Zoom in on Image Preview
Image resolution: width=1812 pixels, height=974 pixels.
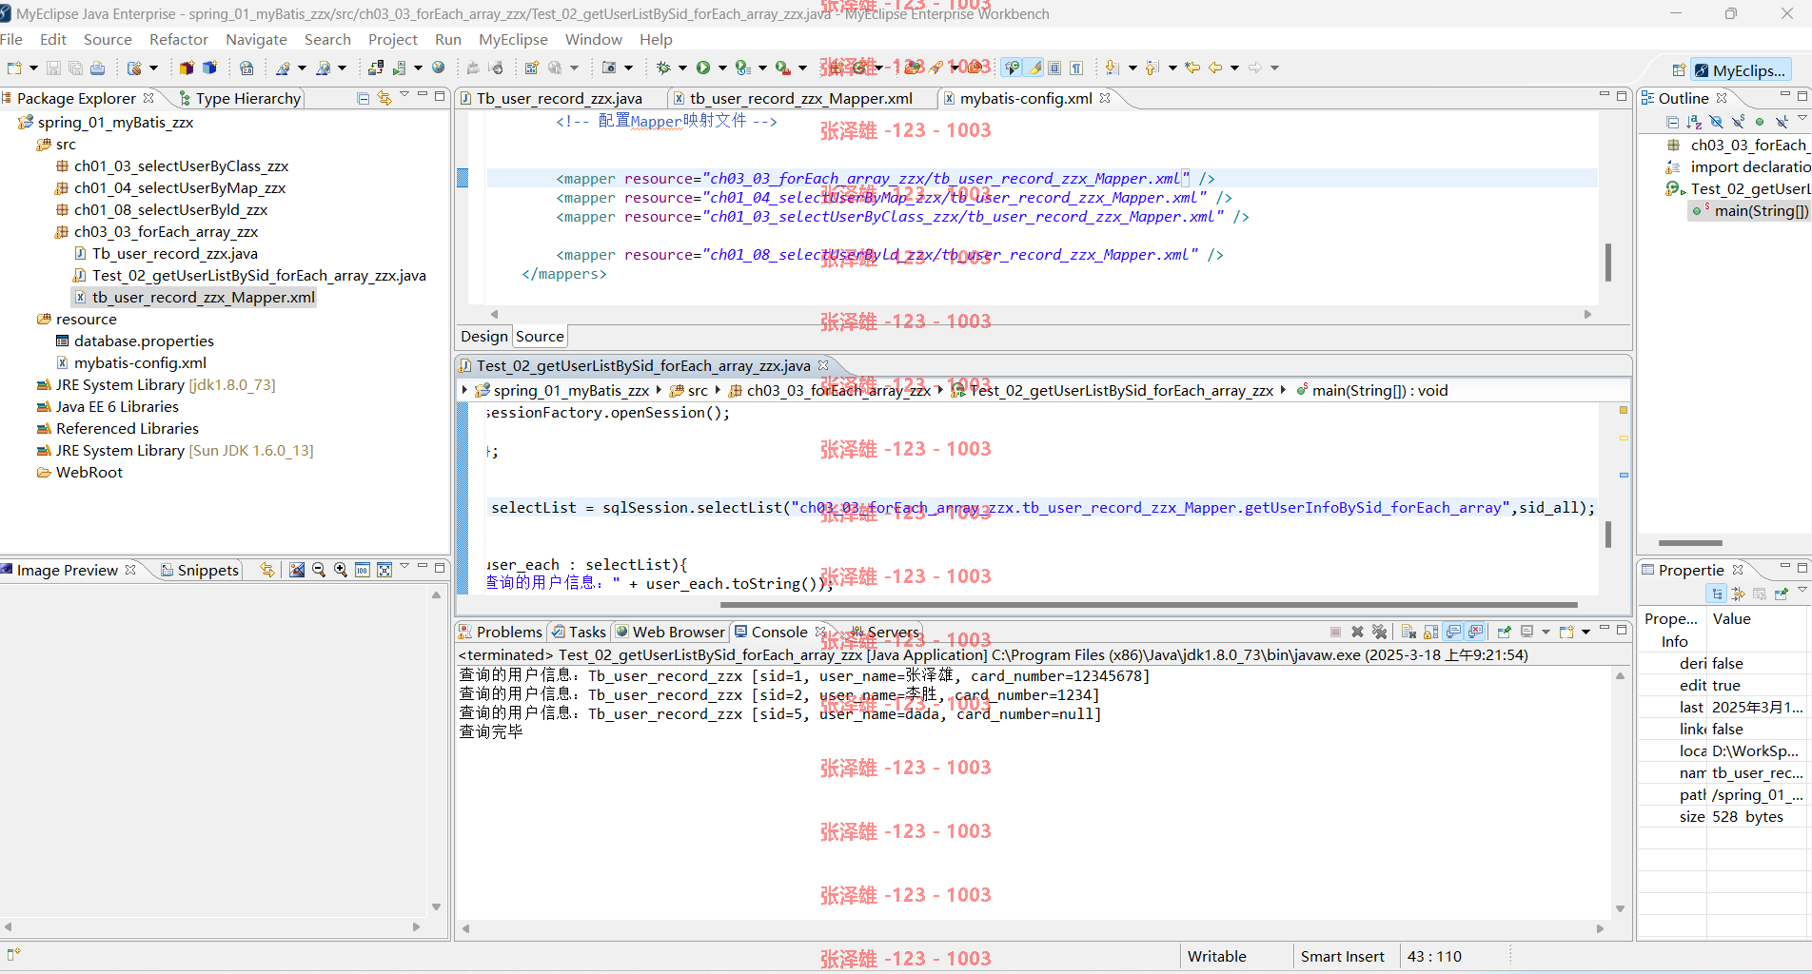coord(341,570)
